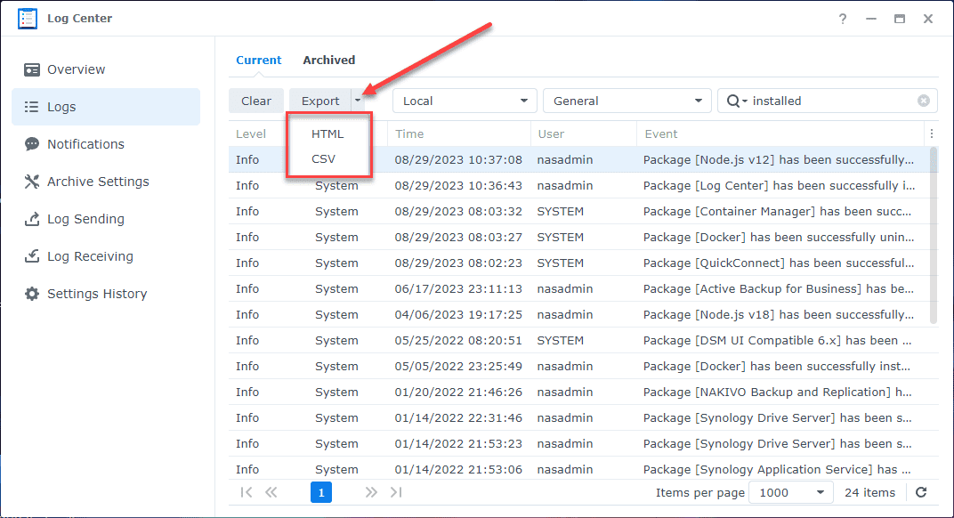Image resolution: width=954 pixels, height=518 pixels.
Task: Clear the installed search query
Action: (x=923, y=100)
